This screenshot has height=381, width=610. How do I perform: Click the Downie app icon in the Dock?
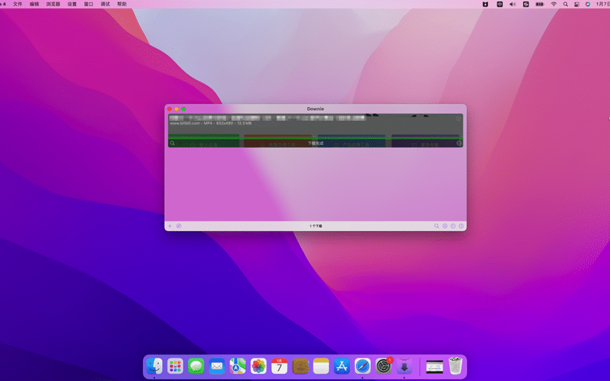click(404, 366)
